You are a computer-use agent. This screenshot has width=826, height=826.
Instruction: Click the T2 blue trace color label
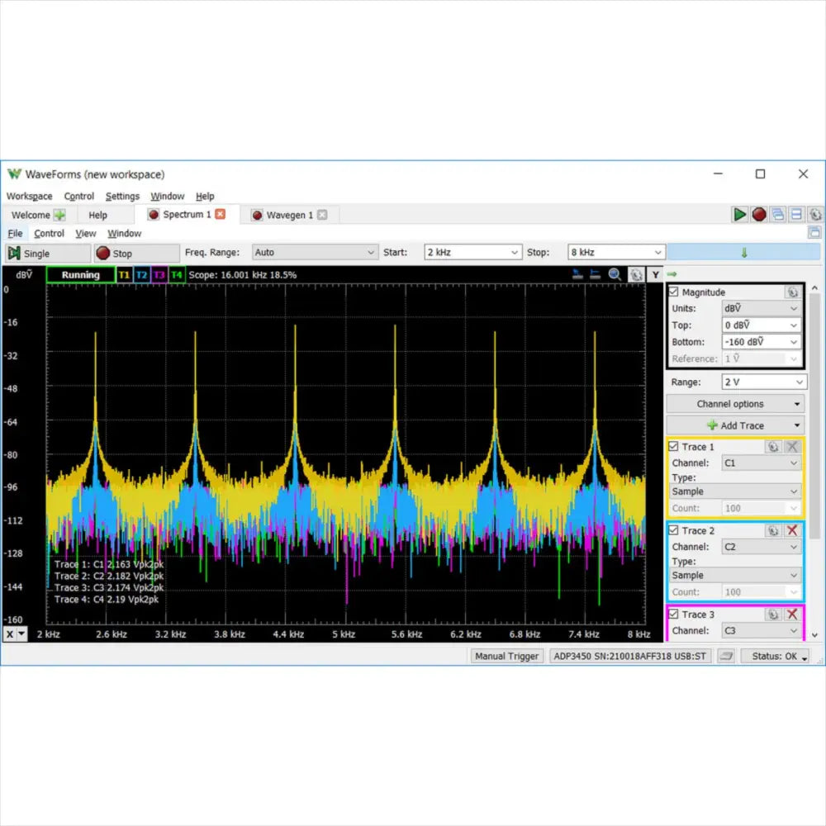[x=142, y=275]
